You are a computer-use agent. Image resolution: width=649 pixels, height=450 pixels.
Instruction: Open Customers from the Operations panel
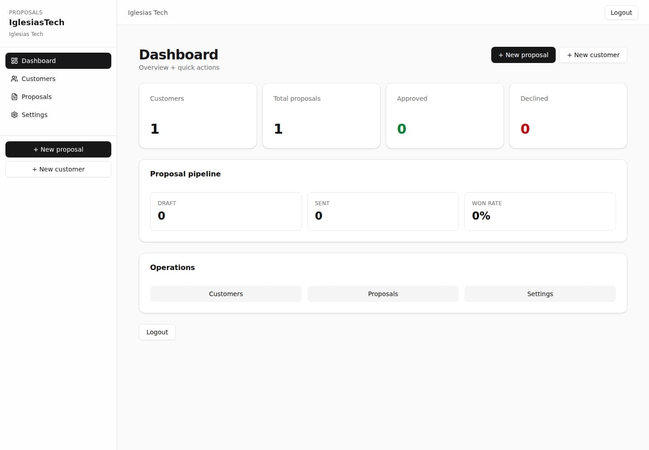point(226,294)
